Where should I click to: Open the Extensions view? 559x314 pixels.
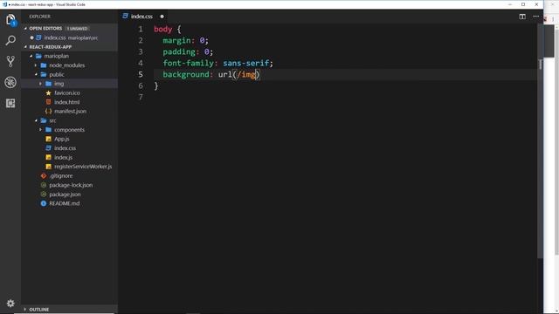pos(10,103)
